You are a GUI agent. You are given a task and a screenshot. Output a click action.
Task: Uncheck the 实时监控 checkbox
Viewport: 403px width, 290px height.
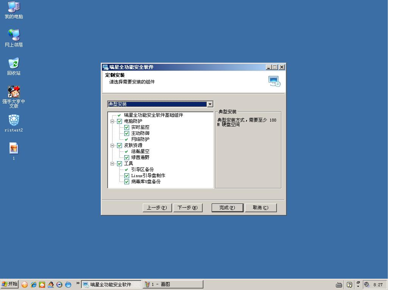coord(127,127)
